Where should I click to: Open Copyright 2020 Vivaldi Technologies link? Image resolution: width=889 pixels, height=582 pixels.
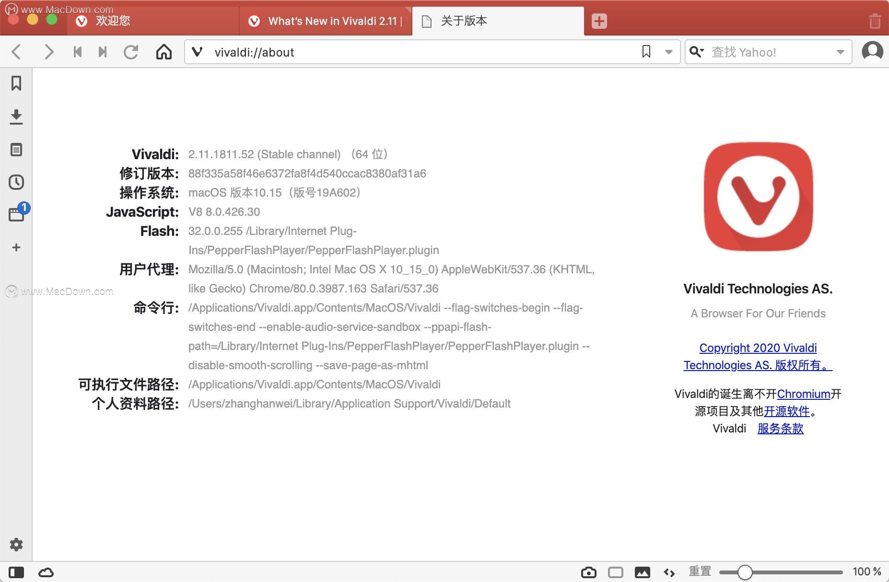coord(758,356)
